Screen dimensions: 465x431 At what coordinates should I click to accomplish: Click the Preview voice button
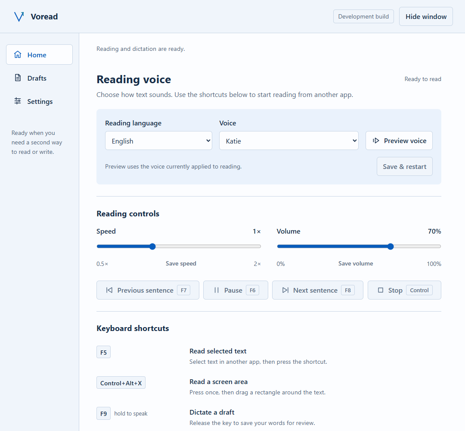(399, 141)
